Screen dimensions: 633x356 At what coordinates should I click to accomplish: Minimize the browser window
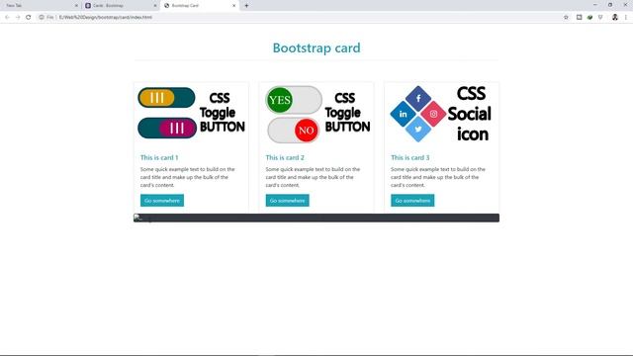coord(595,5)
